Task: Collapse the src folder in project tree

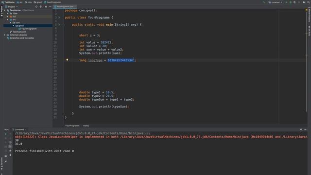Action: (8, 19)
